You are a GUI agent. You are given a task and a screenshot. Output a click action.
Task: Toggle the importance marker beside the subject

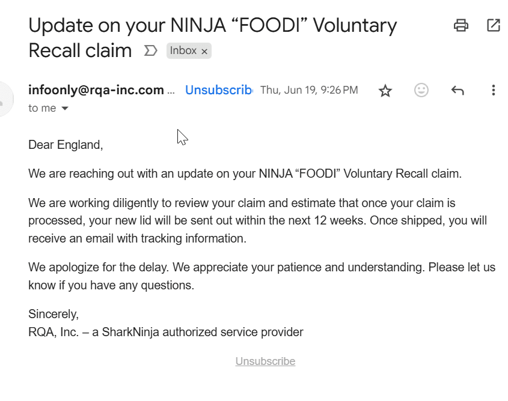[150, 51]
